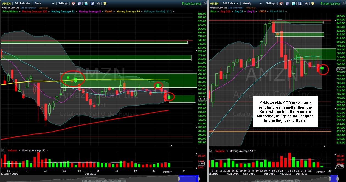Click the camera snapshot icon in Daily chart toolbar
The width and height of the screenshot is (346, 182).
(x=99, y=4)
